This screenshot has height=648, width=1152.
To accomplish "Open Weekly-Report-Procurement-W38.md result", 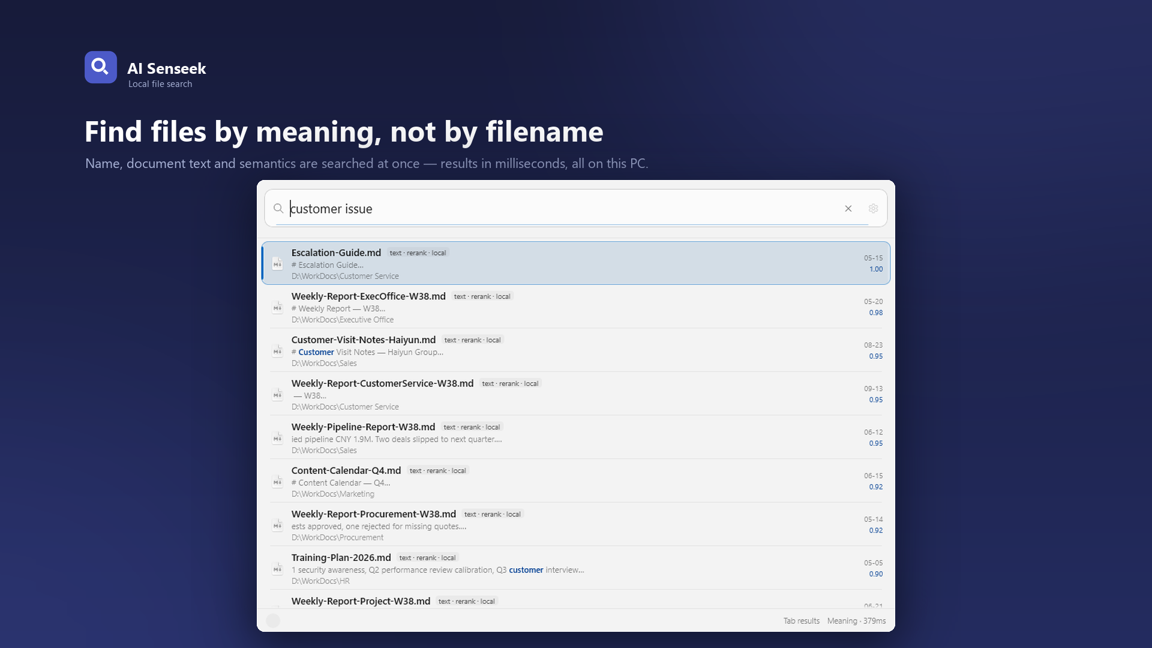I will pos(576,525).
